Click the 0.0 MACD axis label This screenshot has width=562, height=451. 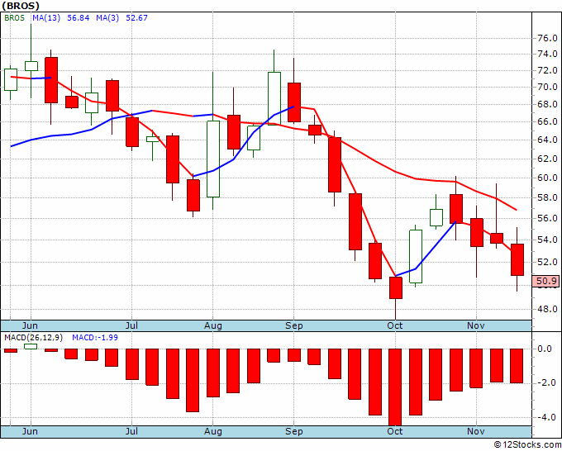tap(545, 349)
